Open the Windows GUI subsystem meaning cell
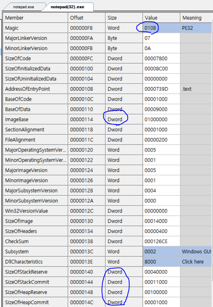Image resolution: width=213 pixels, height=307 pixels. click(x=196, y=252)
